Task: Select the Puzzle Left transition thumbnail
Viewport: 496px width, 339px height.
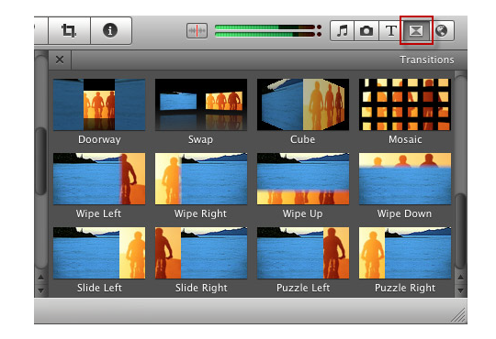Action: [303, 253]
